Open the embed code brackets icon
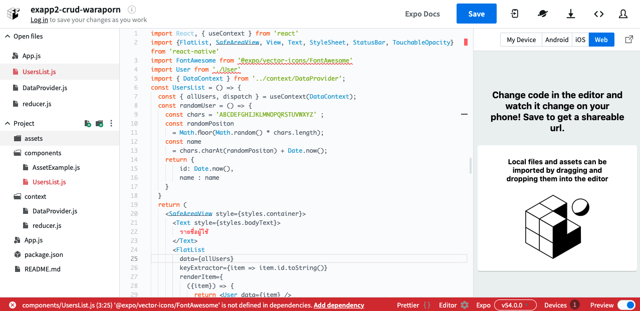Screen dimensions: 640x311 pos(599,14)
